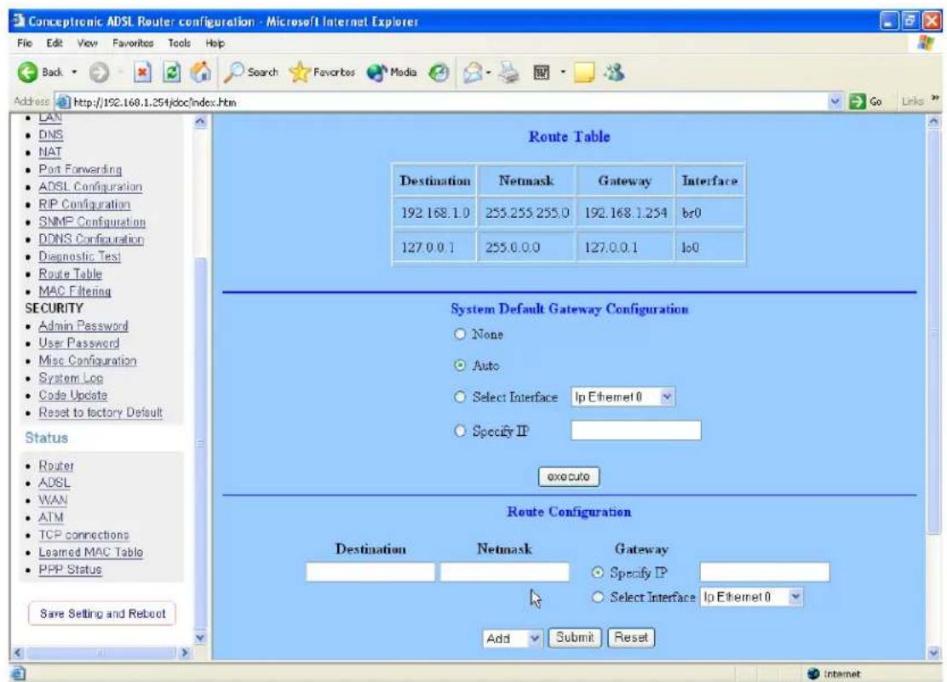This screenshot has height=682, width=947.
Task: Open the System Log link
Action: tap(71, 378)
